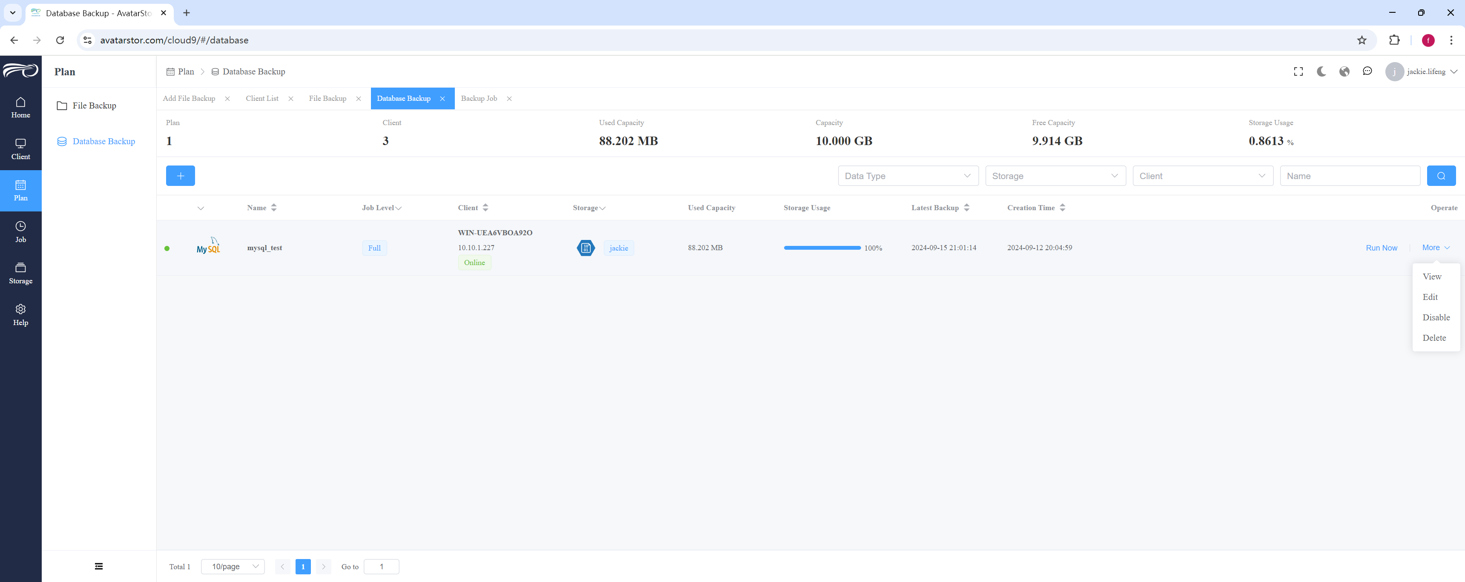Image resolution: width=1465 pixels, height=582 pixels.
Task: Click the next page arrow
Action: tap(324, 567)
